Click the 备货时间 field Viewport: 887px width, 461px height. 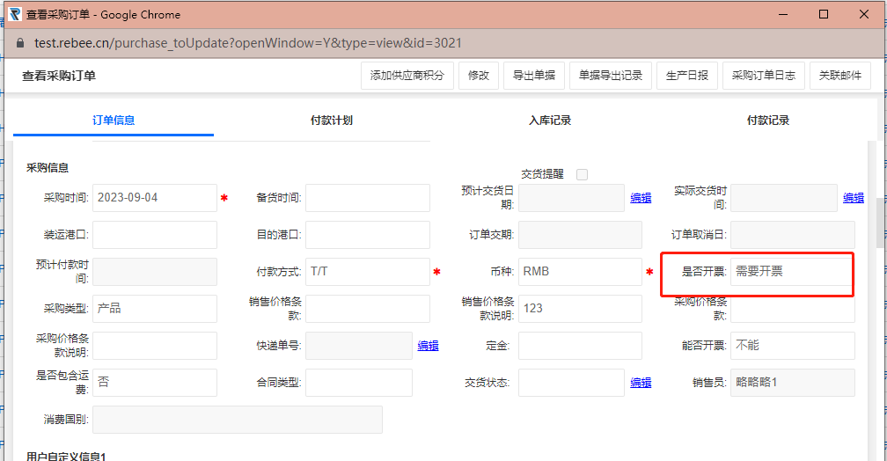pos(368,198)
